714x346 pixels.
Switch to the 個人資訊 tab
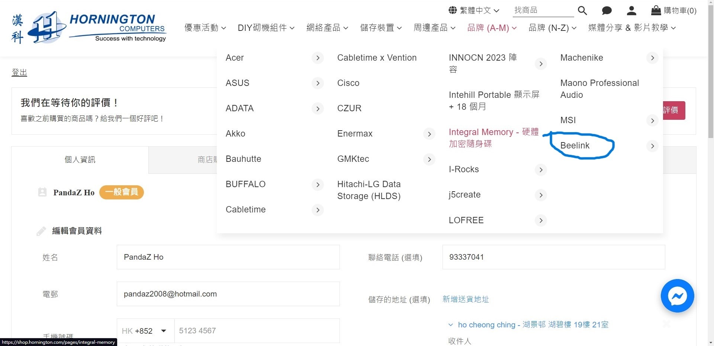80,160
